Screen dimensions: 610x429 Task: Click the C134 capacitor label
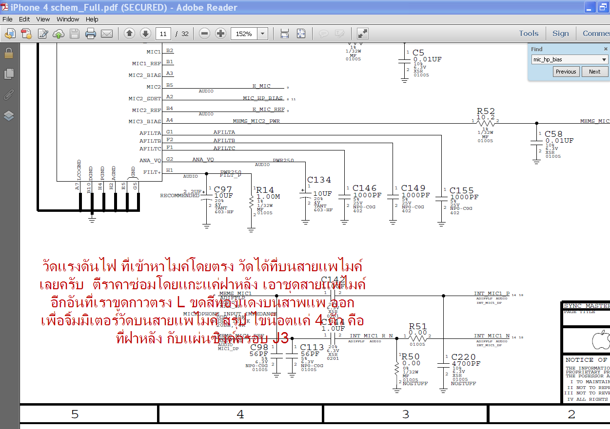click(x=319, y=180)
